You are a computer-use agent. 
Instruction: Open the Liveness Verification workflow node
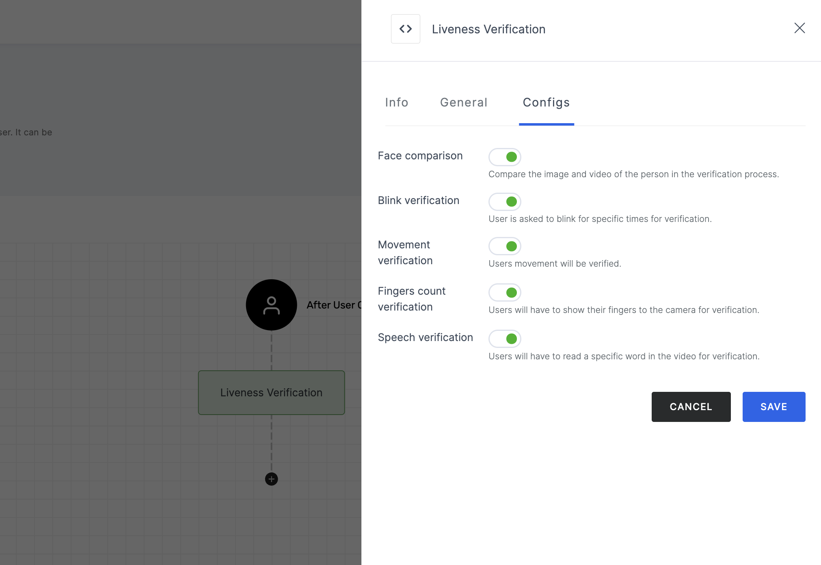[271, 392]
